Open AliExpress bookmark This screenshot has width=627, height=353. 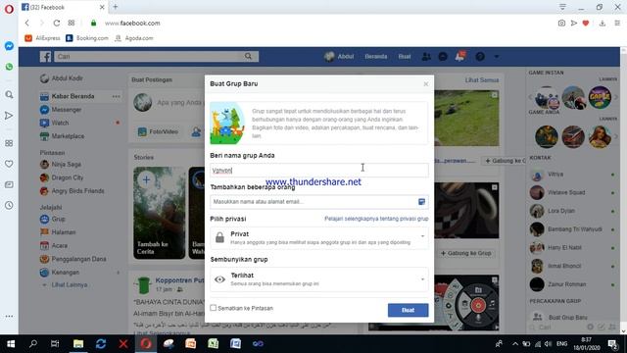[x=42, y=38]
